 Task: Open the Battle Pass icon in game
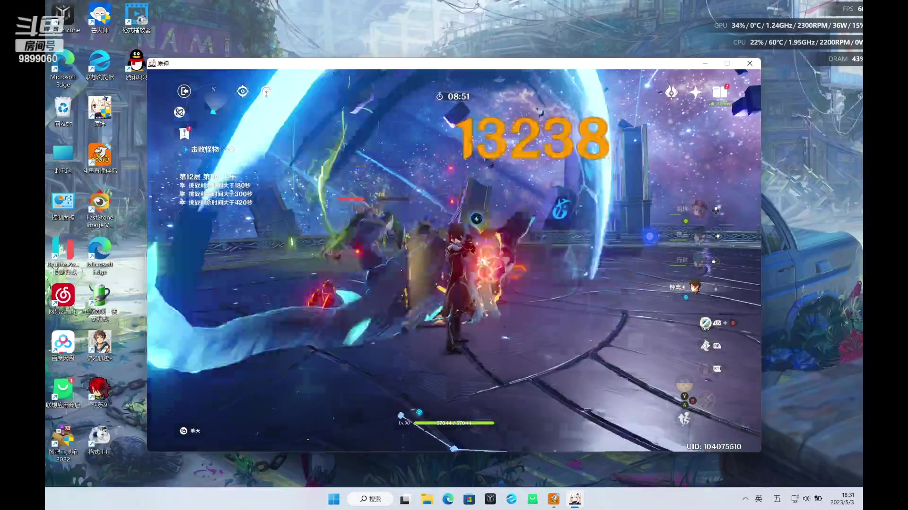671,92
